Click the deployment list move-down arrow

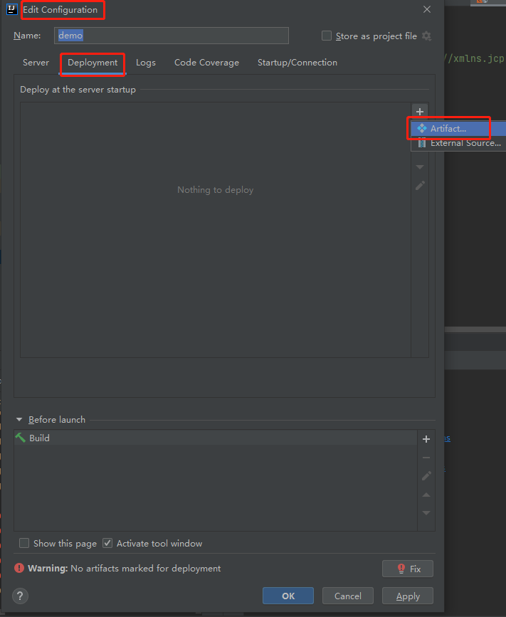420,167
